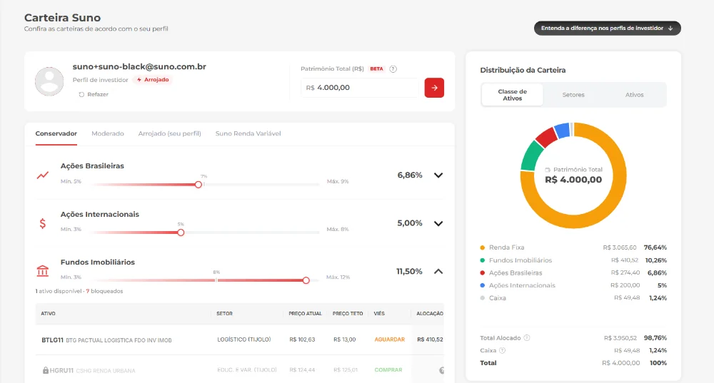Click the R$ 3.950,52 Total Alocado amount
Image resolution: width=714 pixels, height=383 pixels.
click(620, 338)
